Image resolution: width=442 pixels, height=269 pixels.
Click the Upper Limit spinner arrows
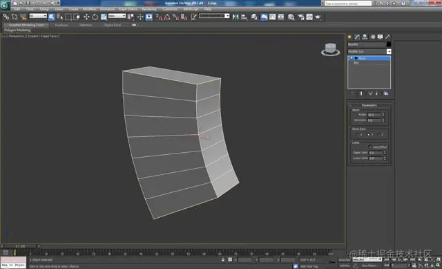pyautogui.click(x=385, y=153)
